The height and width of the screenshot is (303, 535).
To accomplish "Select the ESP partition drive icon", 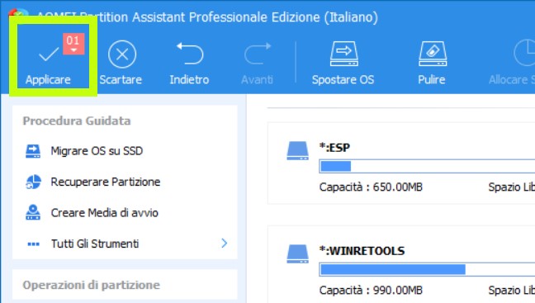I will [297, 151].
